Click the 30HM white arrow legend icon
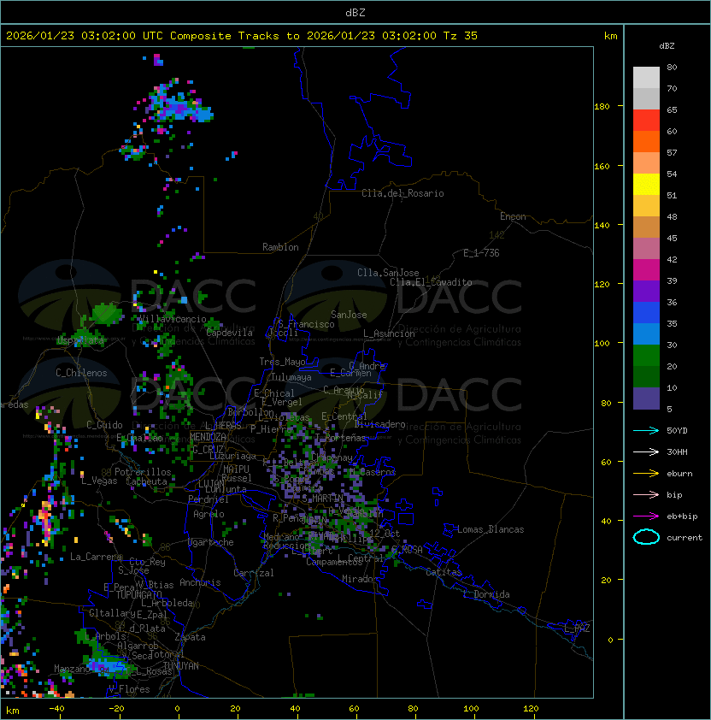Viewport: 711px width, 720px height. pos(646,451)
